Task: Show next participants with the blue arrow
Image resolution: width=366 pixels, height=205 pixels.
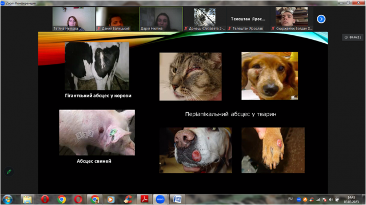Action: [x=321, y=19]
